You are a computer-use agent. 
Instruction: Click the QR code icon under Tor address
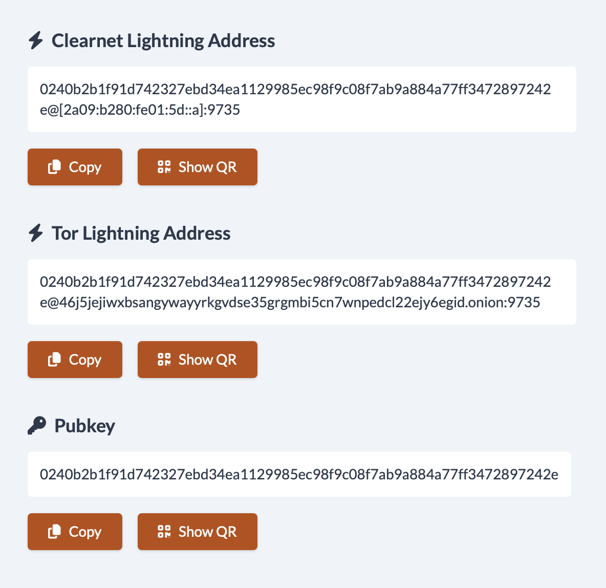(x=164, y=360)
